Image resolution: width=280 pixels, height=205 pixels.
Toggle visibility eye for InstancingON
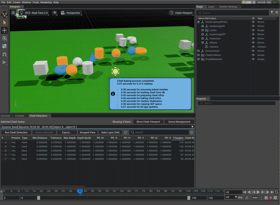point(253,26)
